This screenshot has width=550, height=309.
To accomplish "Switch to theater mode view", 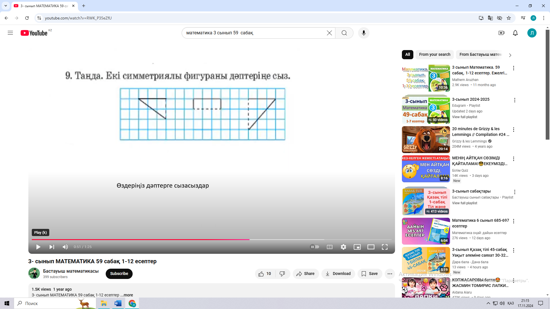I will click(371, 247).
